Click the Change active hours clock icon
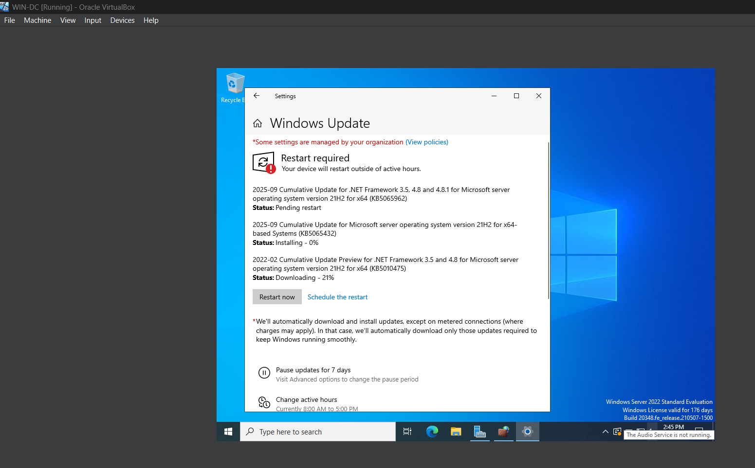The image size is (755, 468). [264, 402]
